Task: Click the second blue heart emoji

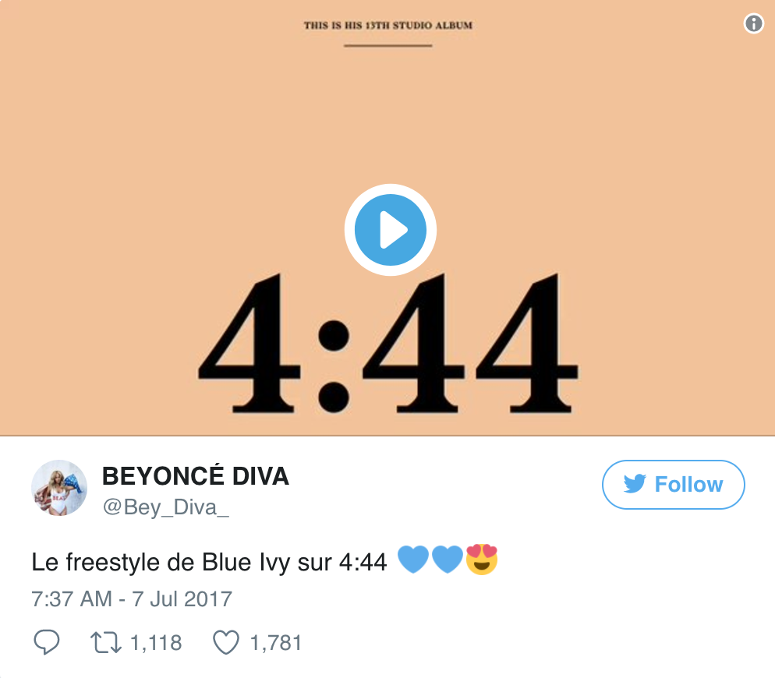Action: click(x=448, y=560)
